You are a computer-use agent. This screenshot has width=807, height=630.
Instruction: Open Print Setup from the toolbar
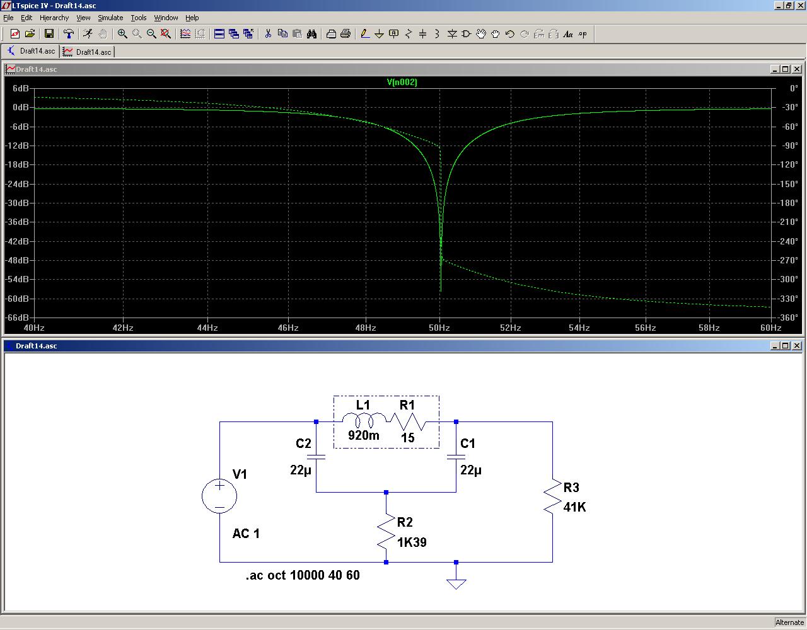[331, 34]
